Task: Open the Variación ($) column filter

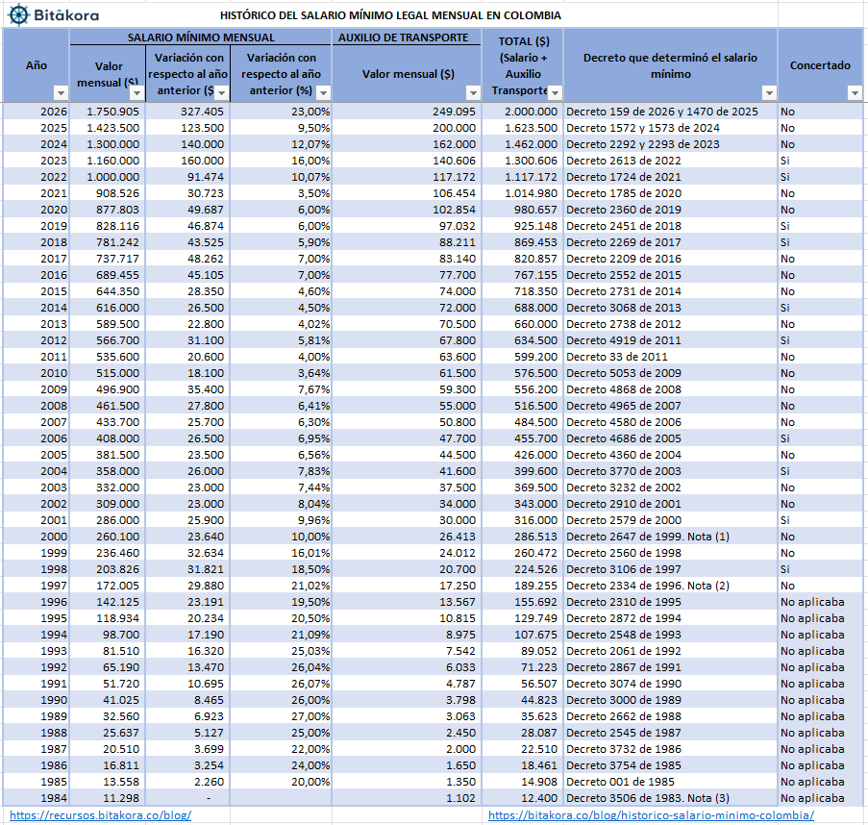Action: (223, 93)
